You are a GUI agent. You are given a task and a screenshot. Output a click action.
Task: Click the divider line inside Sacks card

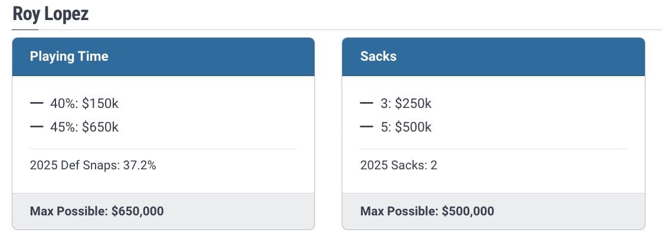coord(493,149)
